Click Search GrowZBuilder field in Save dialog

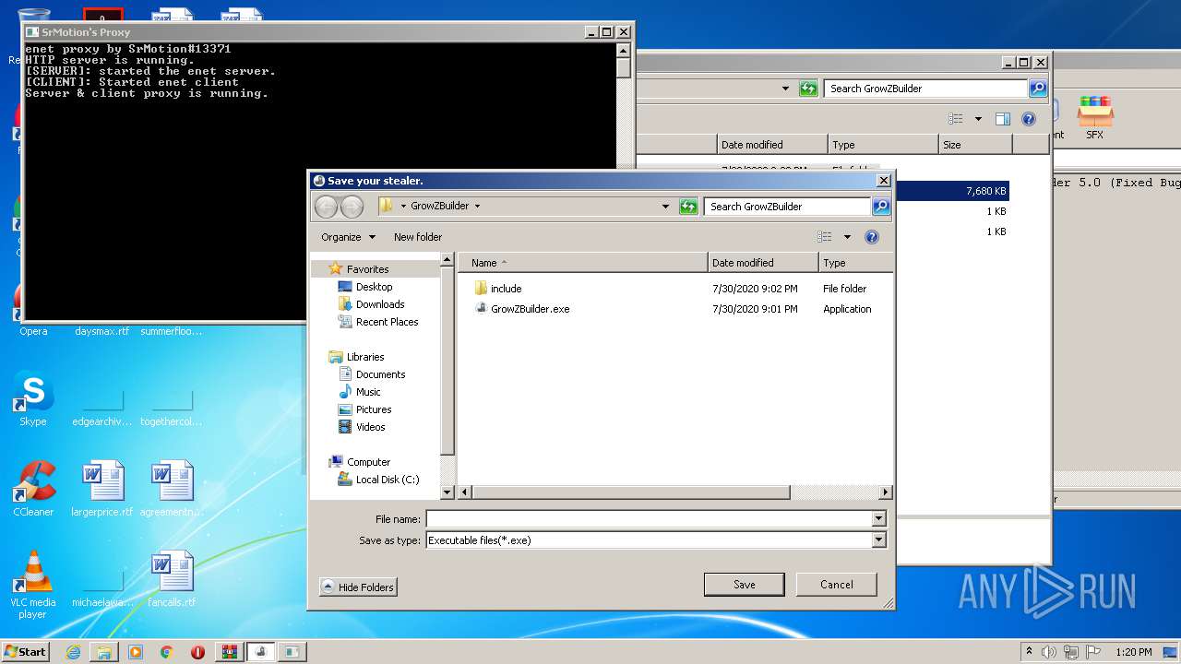pos(788,207)
